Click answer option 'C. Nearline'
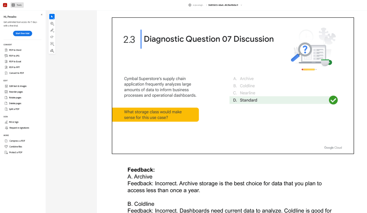Screen dimensions: 367x213 tap(244, 93)
